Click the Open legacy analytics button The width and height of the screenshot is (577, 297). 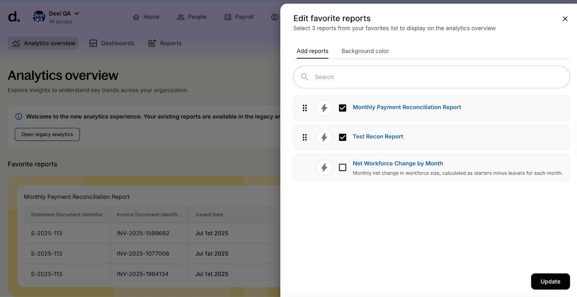point(47,134)
